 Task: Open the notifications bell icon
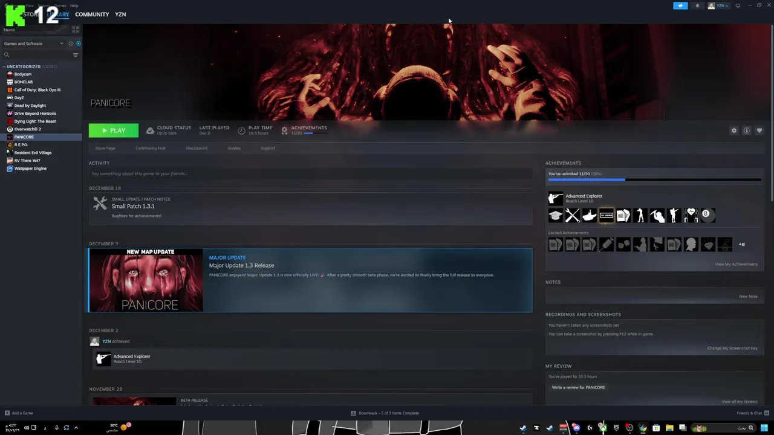point(697,5)
